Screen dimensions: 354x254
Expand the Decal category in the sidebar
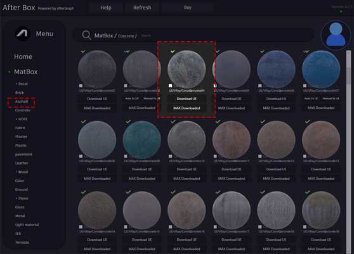coord(22,84)
